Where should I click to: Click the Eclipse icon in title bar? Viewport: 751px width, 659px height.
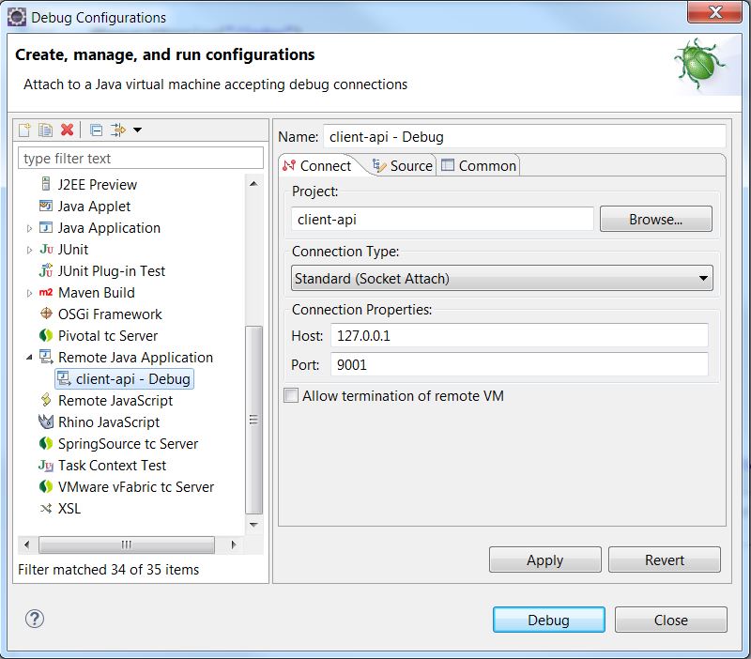coord(17,17)
